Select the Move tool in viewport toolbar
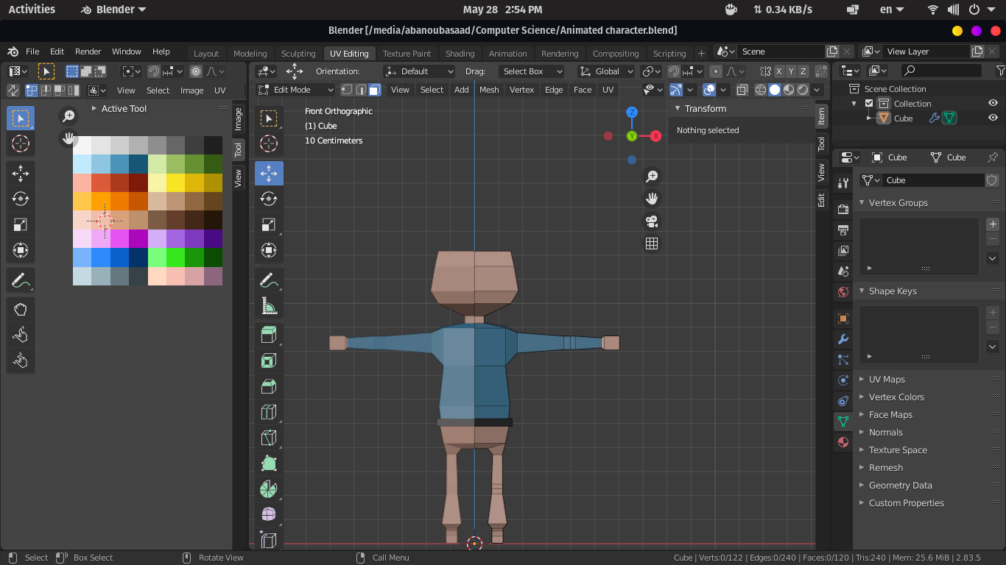Image resolution: width=1006 pixels, height=565 pixels. point(269,174)
